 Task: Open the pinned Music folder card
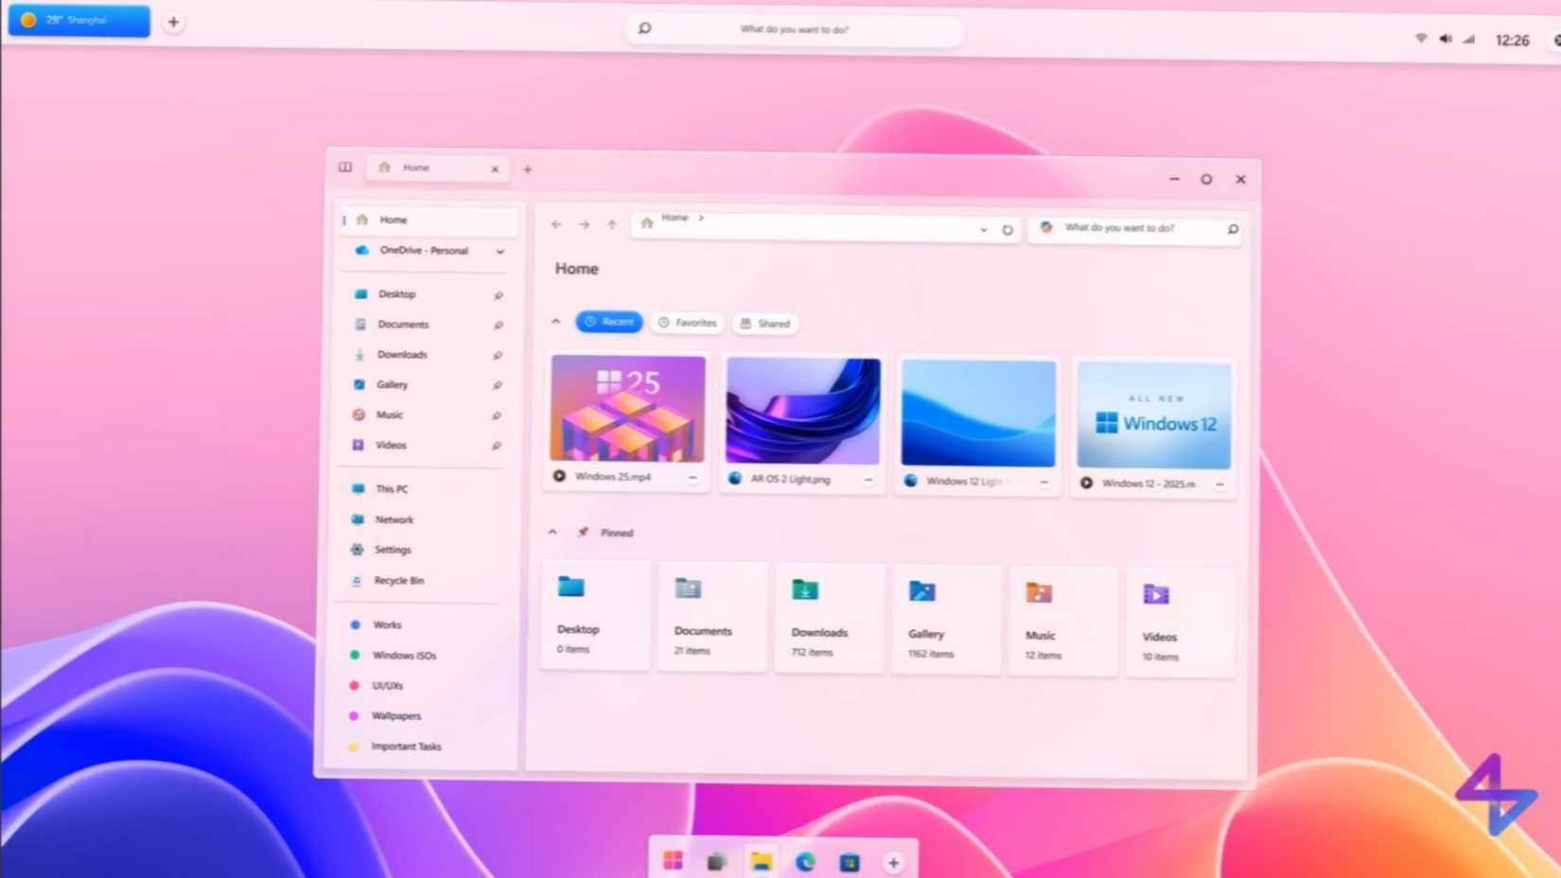coord(1063,622)
